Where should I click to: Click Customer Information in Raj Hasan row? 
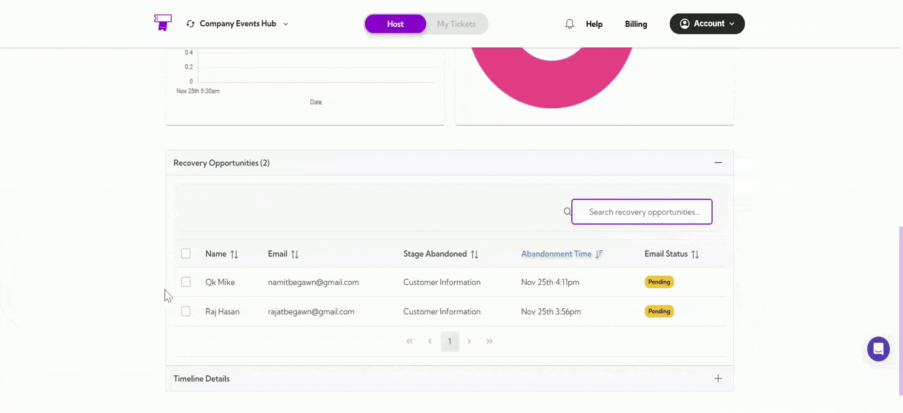(442, 312)
